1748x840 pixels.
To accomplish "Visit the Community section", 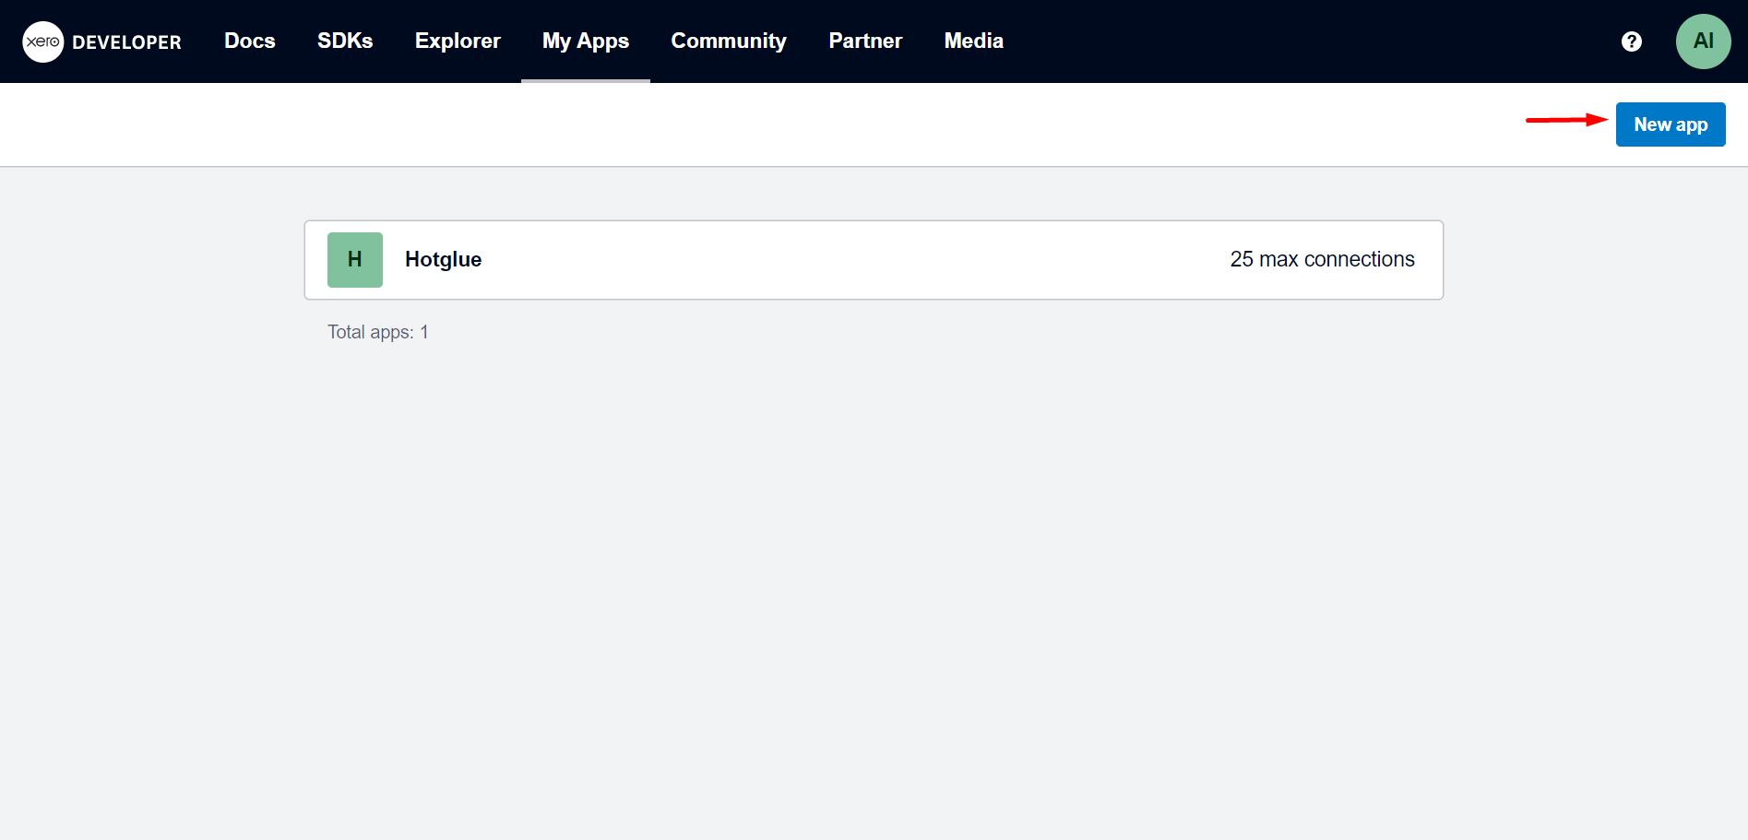I will click(729, 41).
